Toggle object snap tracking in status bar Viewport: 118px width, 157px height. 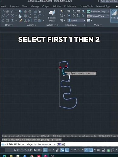86,150
